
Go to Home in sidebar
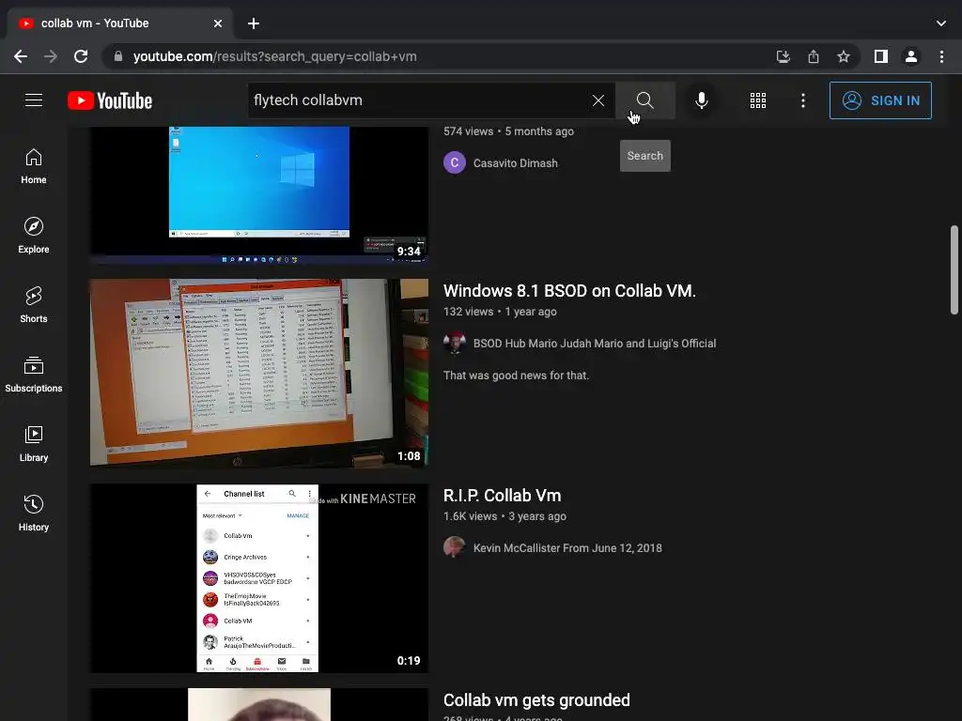click(x=34, y=166)
